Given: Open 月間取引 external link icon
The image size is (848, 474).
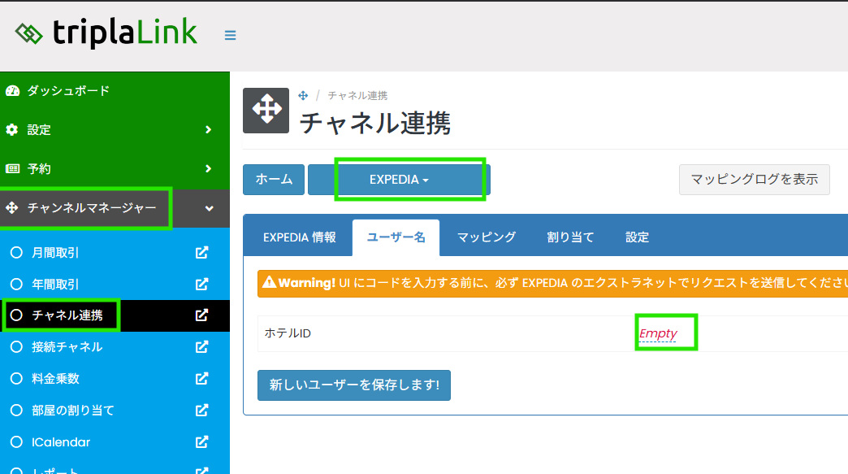Looking at the screenshot, I should [201, 253].
